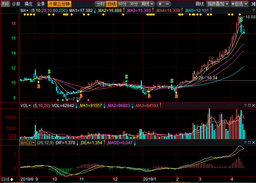The image size is (256, 183).
Task: Click the 2019/1 date on time axis
Action: point(149,179)
